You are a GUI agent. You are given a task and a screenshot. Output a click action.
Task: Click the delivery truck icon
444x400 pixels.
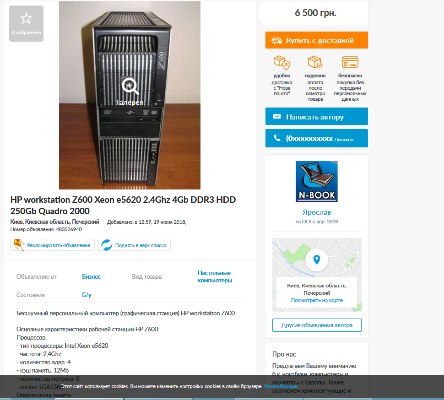[276, 41]
